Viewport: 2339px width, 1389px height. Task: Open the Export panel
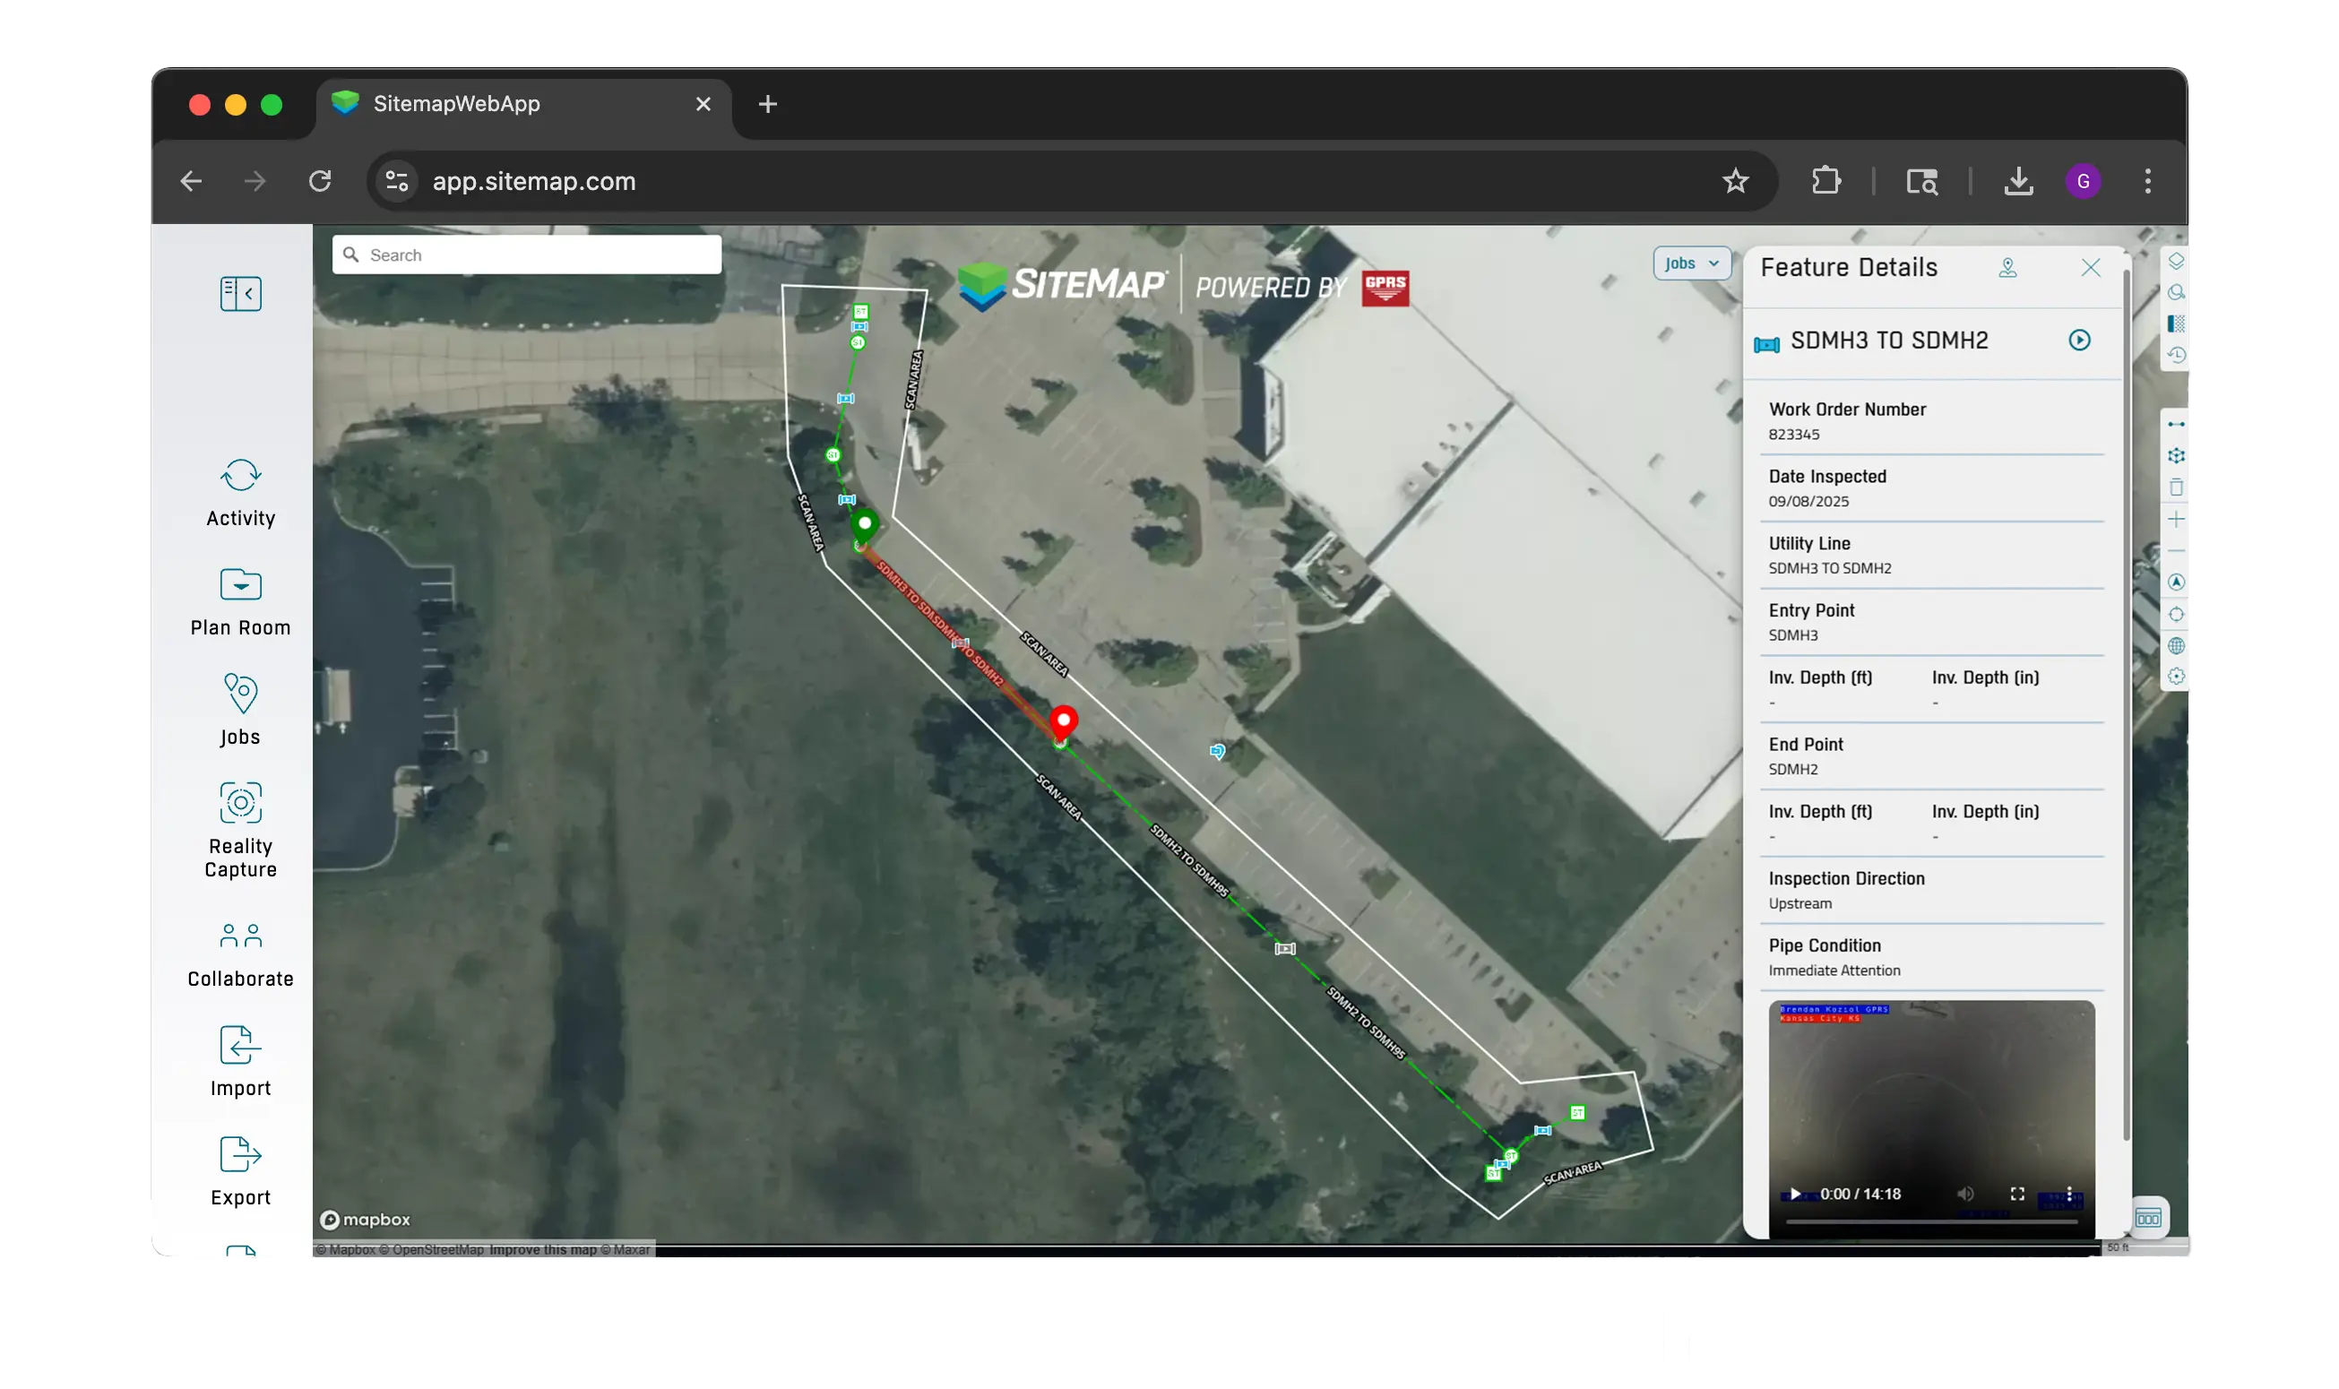tap(239, 1170)
